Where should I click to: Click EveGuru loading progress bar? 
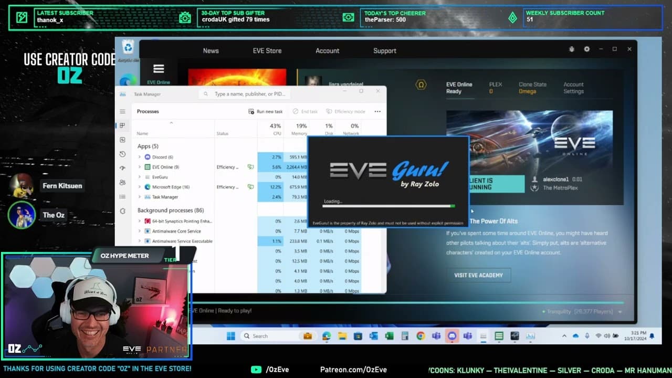pos(388,206)
